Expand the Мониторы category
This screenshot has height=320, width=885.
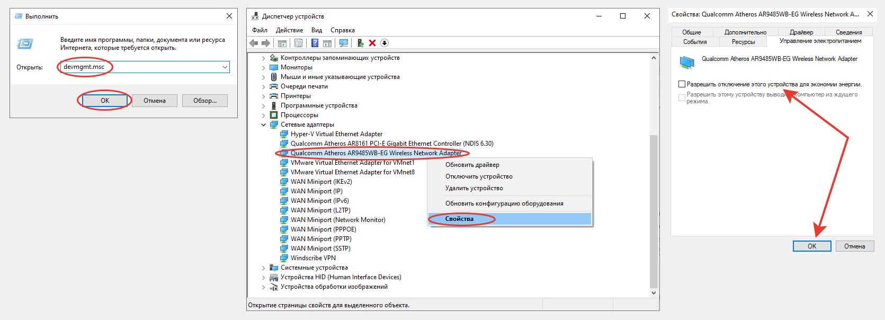tap(264, 67)
